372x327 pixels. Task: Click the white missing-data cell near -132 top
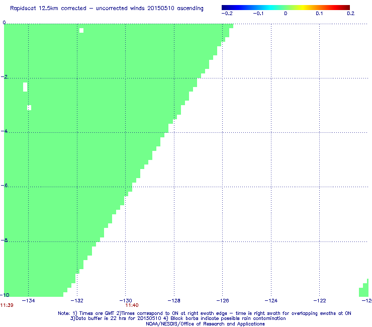(x=81, y=30)
